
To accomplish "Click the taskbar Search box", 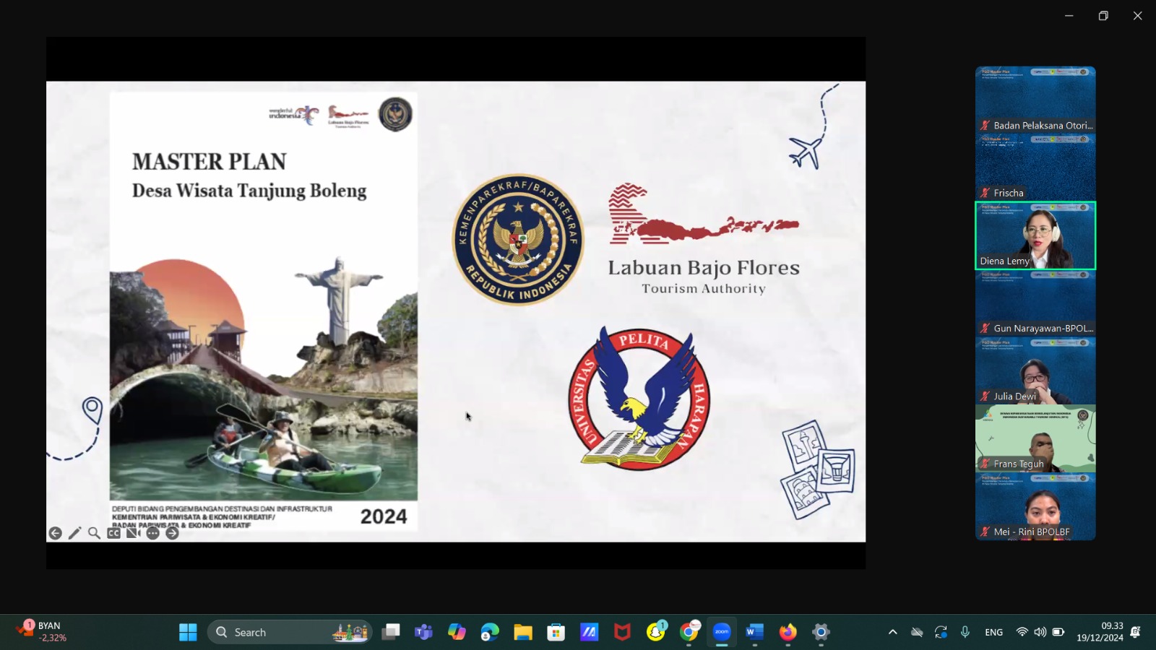I will click(x=290, y=632).
